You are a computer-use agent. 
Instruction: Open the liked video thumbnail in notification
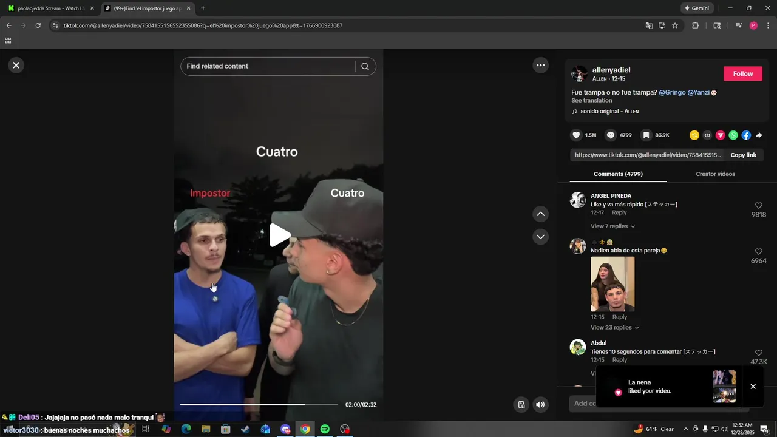724,387
